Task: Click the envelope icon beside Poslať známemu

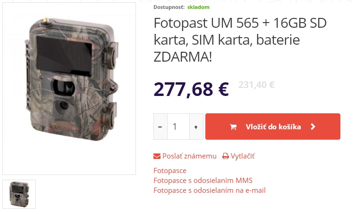Action: [x=157, y=156]
